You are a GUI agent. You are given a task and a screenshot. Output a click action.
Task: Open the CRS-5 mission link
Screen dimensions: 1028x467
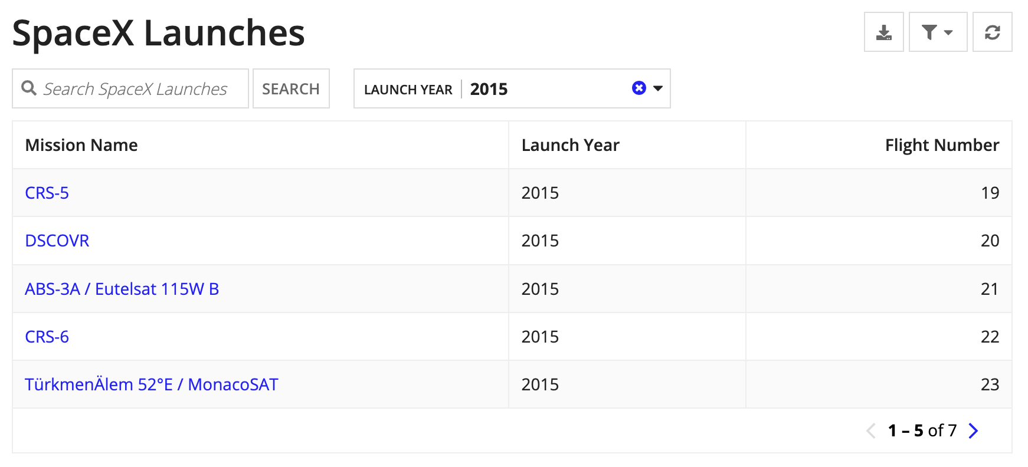[47, 193]
